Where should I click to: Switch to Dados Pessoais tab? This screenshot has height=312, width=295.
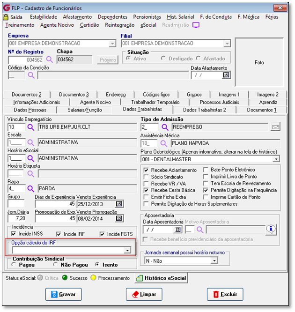(30, 110)
